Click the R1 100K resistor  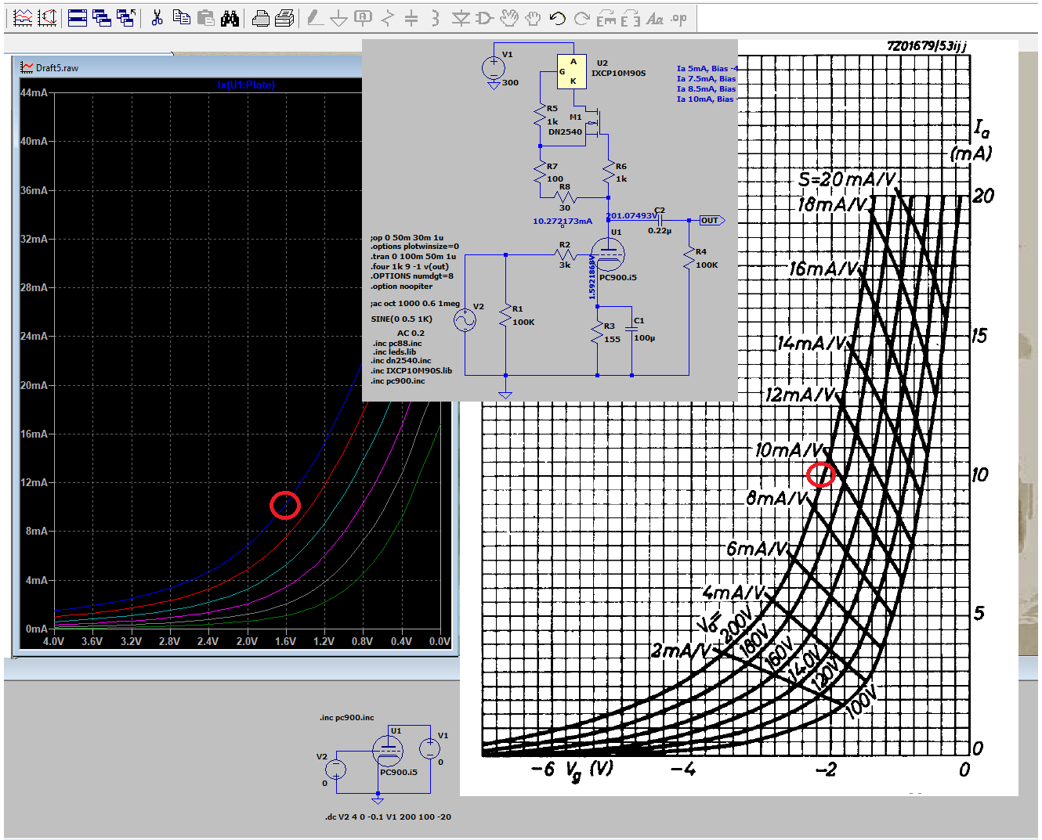(x=506, y=315)
